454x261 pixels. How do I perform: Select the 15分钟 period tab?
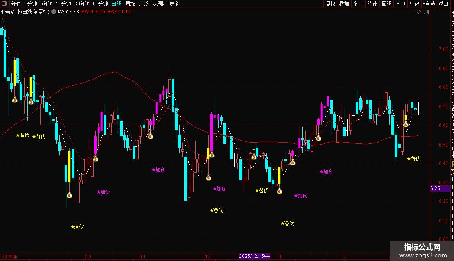tap(63, 4)
